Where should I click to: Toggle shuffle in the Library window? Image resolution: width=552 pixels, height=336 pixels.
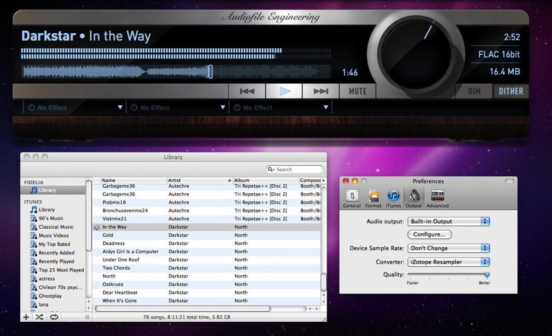click(40, 317)
